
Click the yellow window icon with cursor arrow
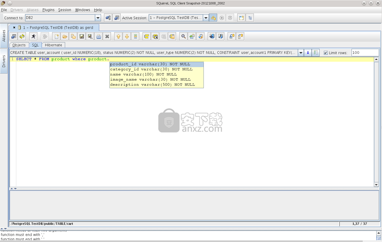pos(155,36)
